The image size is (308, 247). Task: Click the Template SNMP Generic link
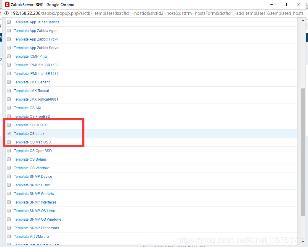[x=34, y=194]
